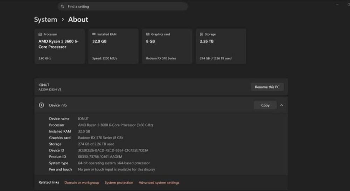This screenshot has height=191, width=350.
Task: Click the 3.60 GHz text
Action: click(45, 58)
